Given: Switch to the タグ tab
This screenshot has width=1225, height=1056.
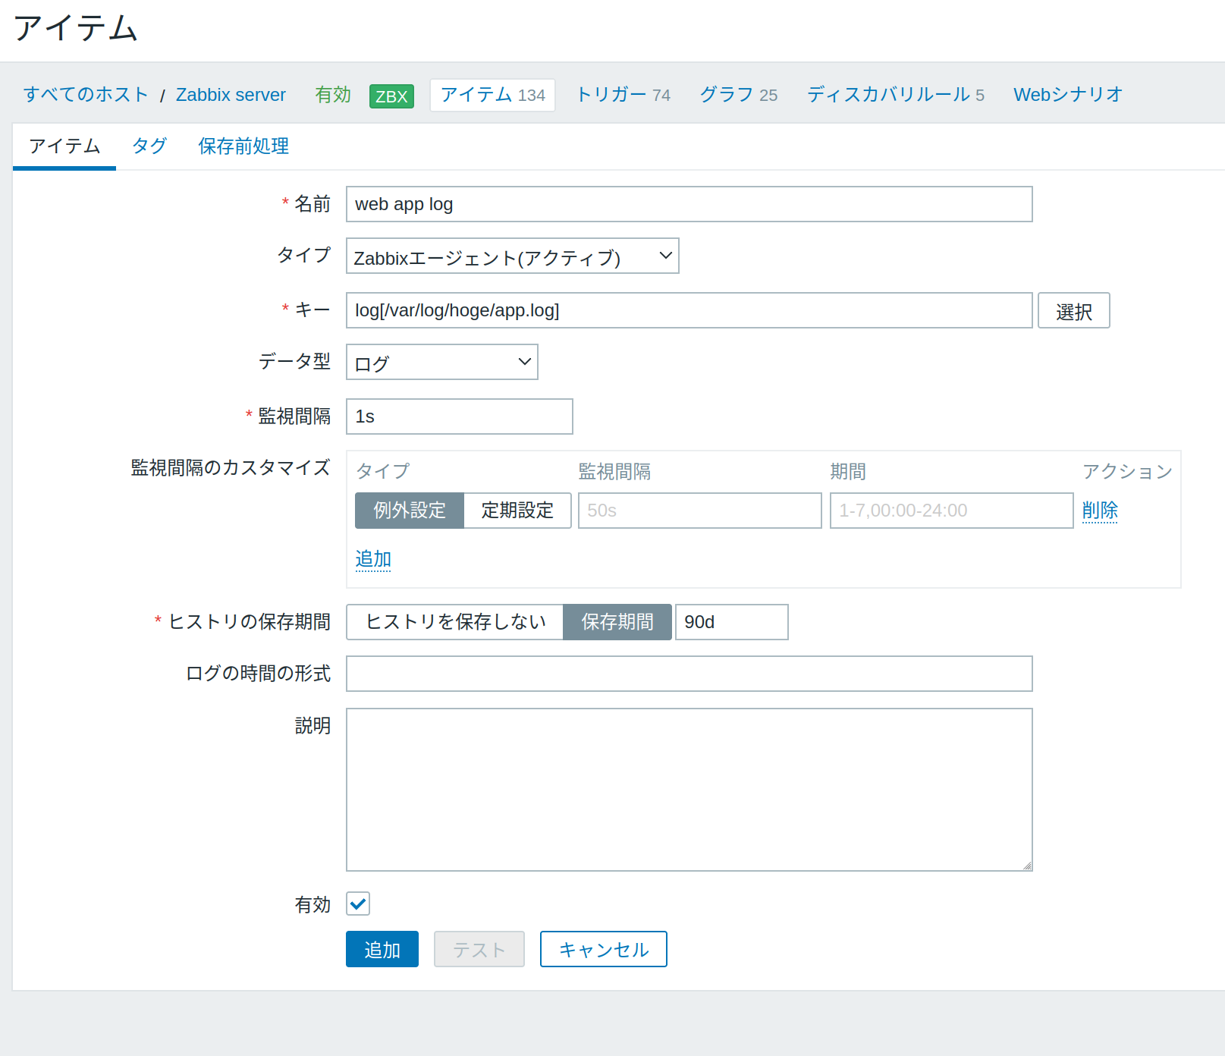Looking at the screenshot, I should [x=148, y=146].
